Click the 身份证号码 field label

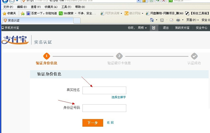click(x=71, y=108)
